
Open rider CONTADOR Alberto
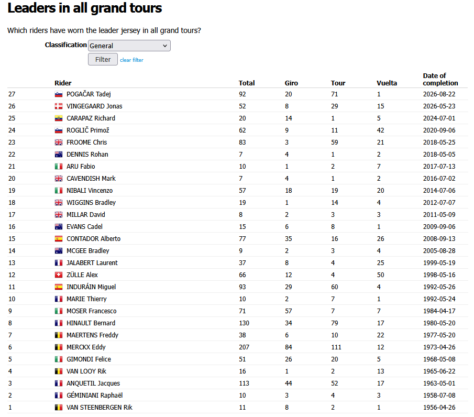point(93,239)
